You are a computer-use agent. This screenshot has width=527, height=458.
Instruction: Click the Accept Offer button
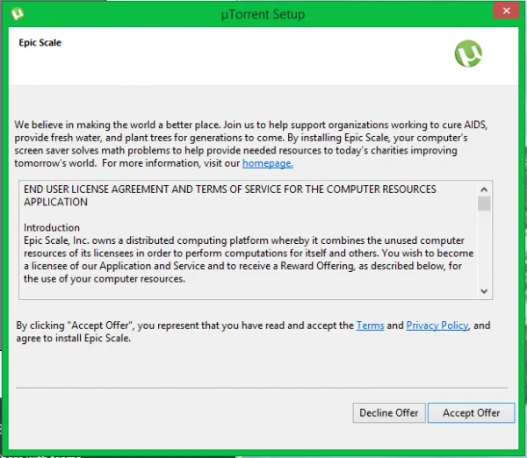pos(471,412)
